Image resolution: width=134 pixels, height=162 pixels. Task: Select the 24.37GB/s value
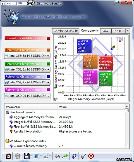tap(66, 122)
